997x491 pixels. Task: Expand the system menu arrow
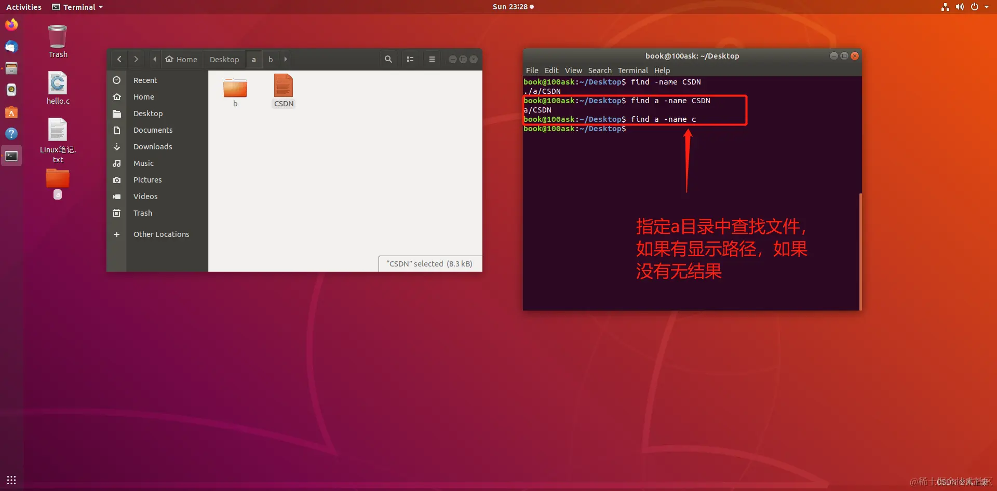click(987, 7)
